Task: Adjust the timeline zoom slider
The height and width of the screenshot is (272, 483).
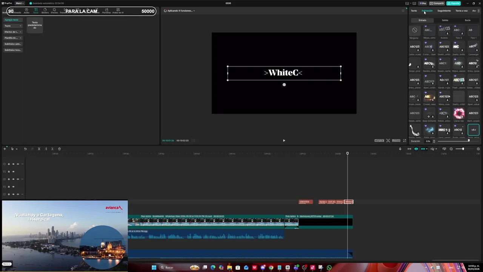Action: (463, 149)
